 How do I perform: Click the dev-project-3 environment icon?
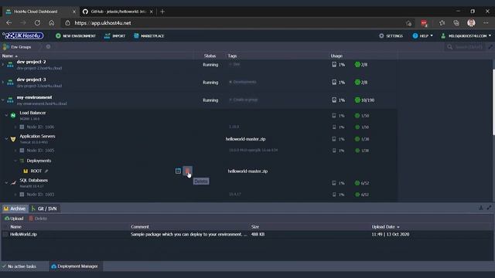point(10,83)
